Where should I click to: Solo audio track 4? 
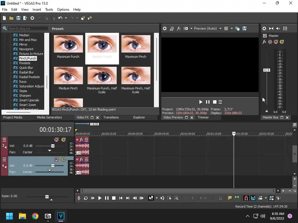pos(63,159)
